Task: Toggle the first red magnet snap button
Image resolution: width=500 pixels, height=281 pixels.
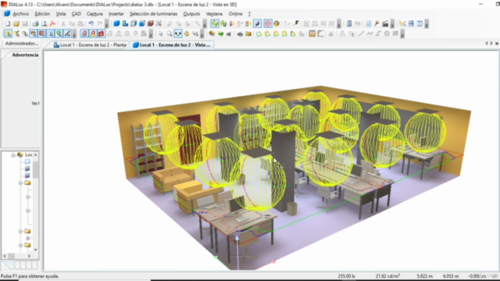Action: [x=84, y=34]
